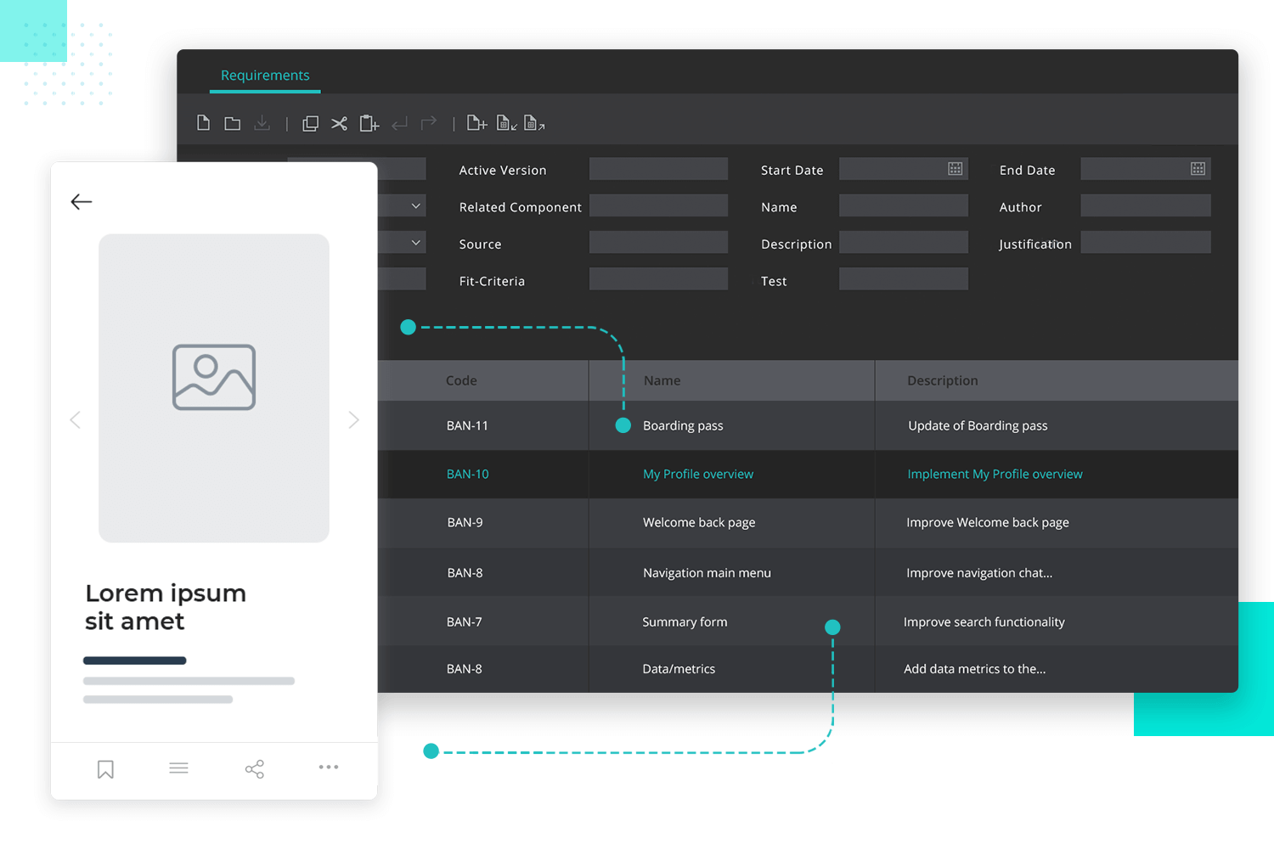Click the Related Component input field
This screenshot has height=849, width=1274.
point(658,205)
